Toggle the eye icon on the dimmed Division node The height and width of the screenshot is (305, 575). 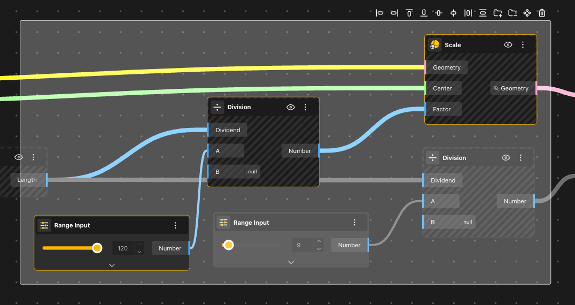coord(506,158)
